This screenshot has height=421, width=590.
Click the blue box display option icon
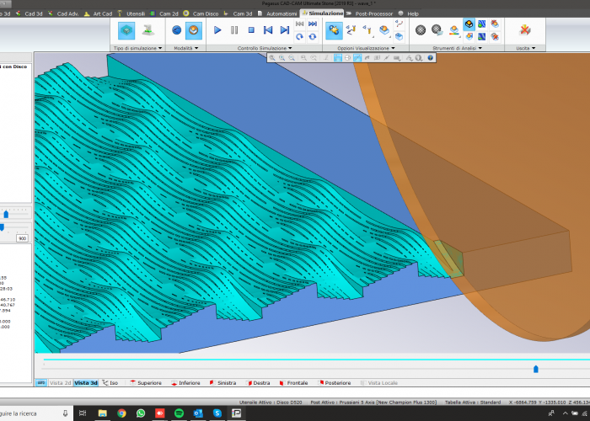tap(399, 36)
